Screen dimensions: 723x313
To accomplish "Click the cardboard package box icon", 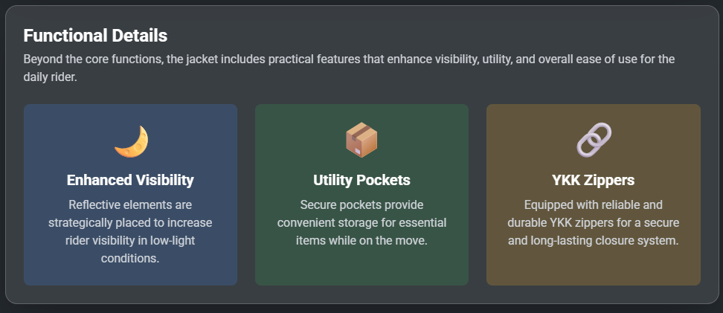I will [x=361, y=140].
